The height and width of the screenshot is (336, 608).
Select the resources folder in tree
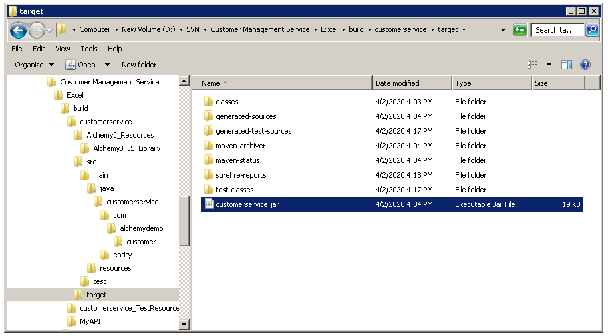[115, 268]
